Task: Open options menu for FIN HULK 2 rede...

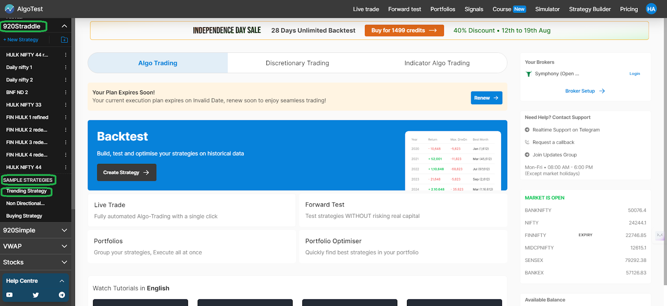Action: coord(65,130)
